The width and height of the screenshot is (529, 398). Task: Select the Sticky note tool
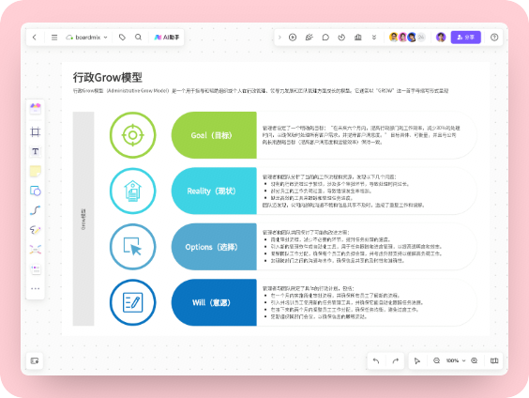click(36, 171)
